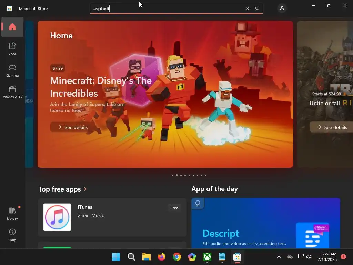Click the Free button for iTunes
Screen dimensions: 353x265
coord(174,208)
